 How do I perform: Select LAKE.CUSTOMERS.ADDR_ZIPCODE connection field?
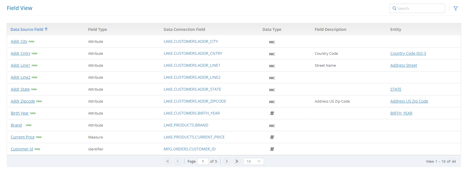tap(195, 101)
